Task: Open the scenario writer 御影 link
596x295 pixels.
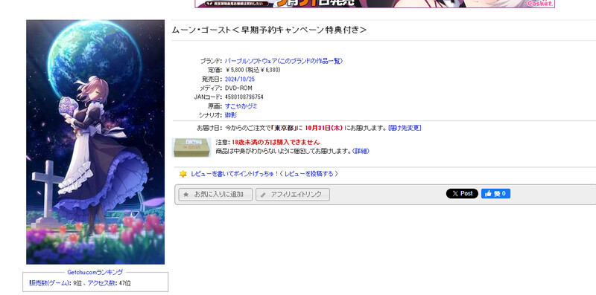Action: (x=231, y=115)
